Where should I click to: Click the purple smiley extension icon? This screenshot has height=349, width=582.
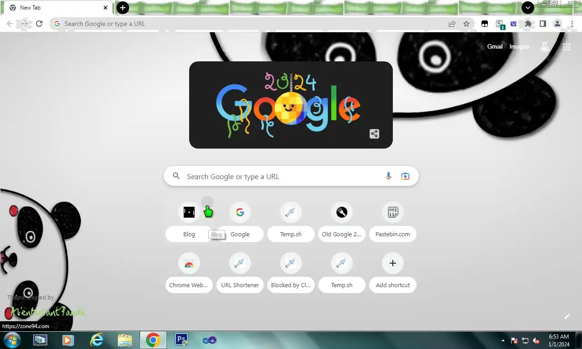[514, 24]
